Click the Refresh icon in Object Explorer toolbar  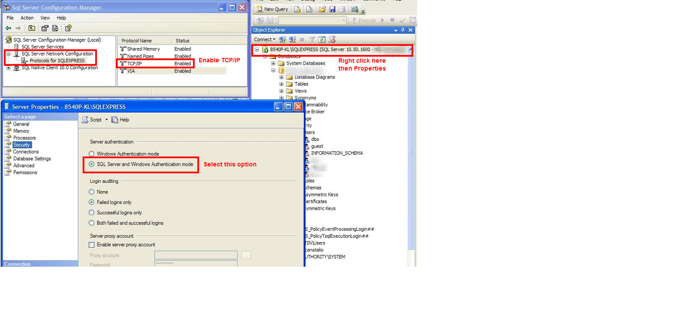click(322, 40)
